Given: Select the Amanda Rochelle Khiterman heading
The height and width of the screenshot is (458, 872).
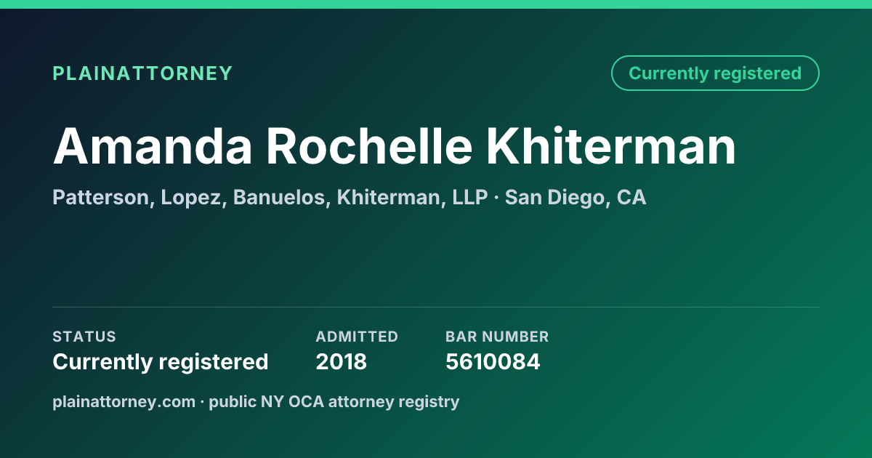Looking at the screenshot, I should tap(395, 146).
